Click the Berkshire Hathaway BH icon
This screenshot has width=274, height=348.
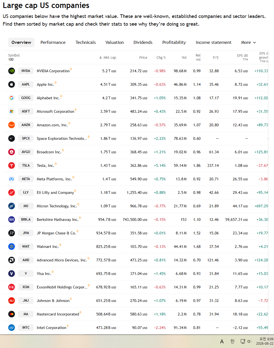pos(12,219)
